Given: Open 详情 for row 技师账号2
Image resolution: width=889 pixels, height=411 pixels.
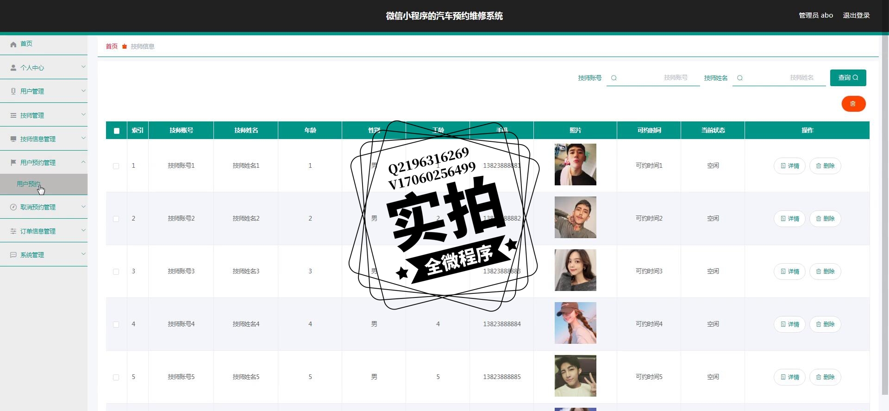Looking at the screenshot, I should [x=789, y=219].
